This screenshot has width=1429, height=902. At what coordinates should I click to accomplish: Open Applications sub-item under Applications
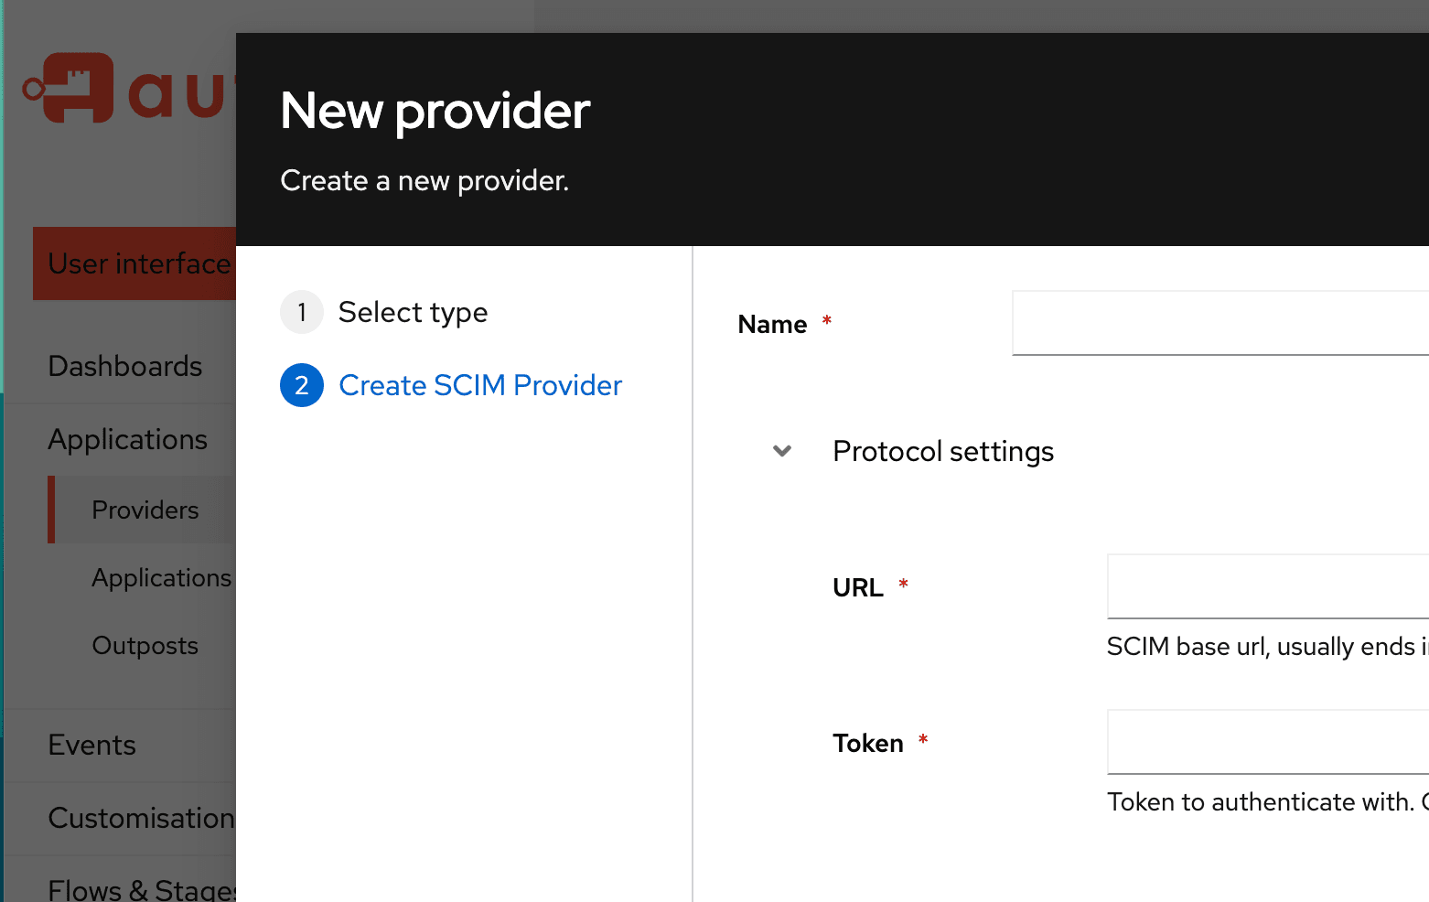pos(161,578)
